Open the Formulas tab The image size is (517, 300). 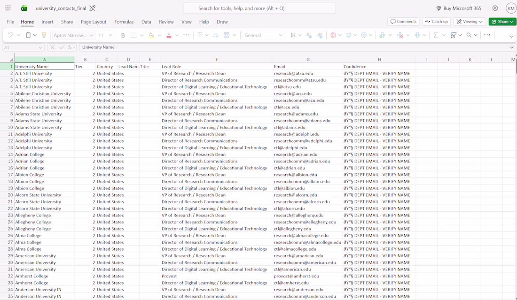coord(124,22)
